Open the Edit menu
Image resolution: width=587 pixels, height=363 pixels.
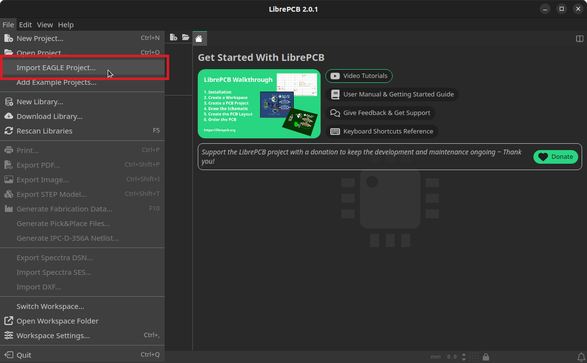(25, 25)
